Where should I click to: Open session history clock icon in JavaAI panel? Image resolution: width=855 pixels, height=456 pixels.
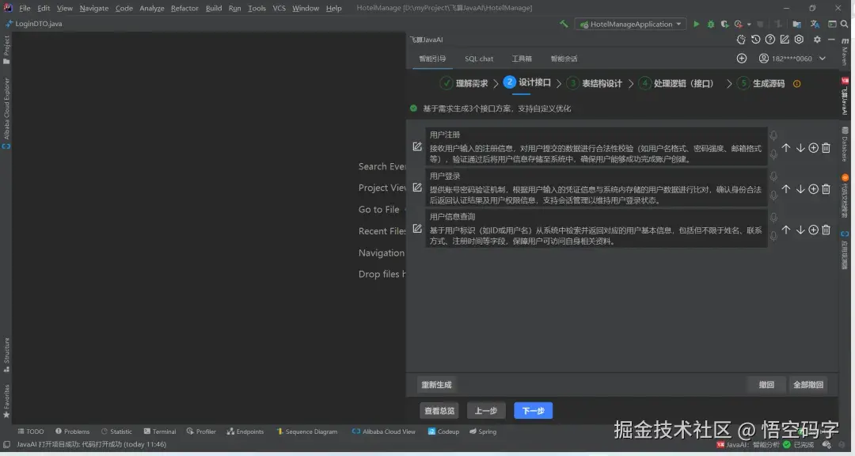(755, 39)
